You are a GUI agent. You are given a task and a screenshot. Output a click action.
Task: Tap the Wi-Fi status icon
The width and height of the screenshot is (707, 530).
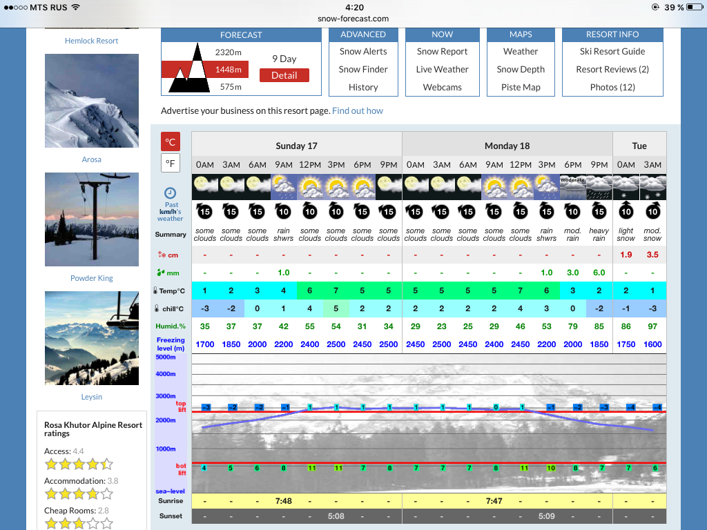click(x=76, y=7)
